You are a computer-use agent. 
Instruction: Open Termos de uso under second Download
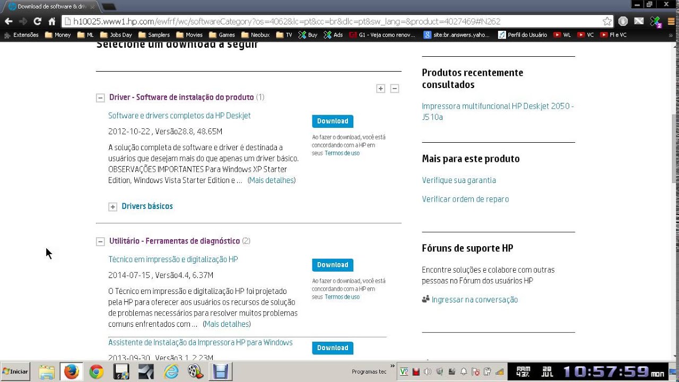[x=342, y=297]
